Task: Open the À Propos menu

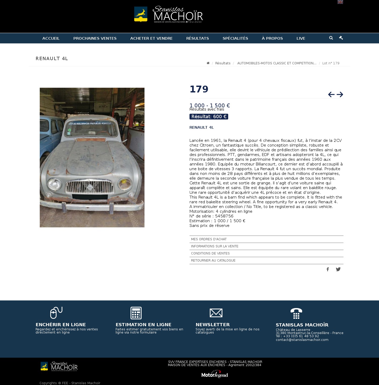Action: coord(272,38)
